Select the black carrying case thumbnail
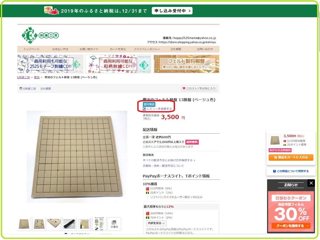 point(69,224)
